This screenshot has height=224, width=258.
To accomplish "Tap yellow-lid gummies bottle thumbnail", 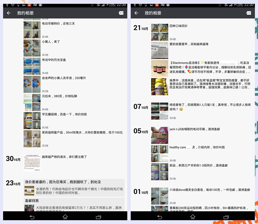I will point(160,86).
